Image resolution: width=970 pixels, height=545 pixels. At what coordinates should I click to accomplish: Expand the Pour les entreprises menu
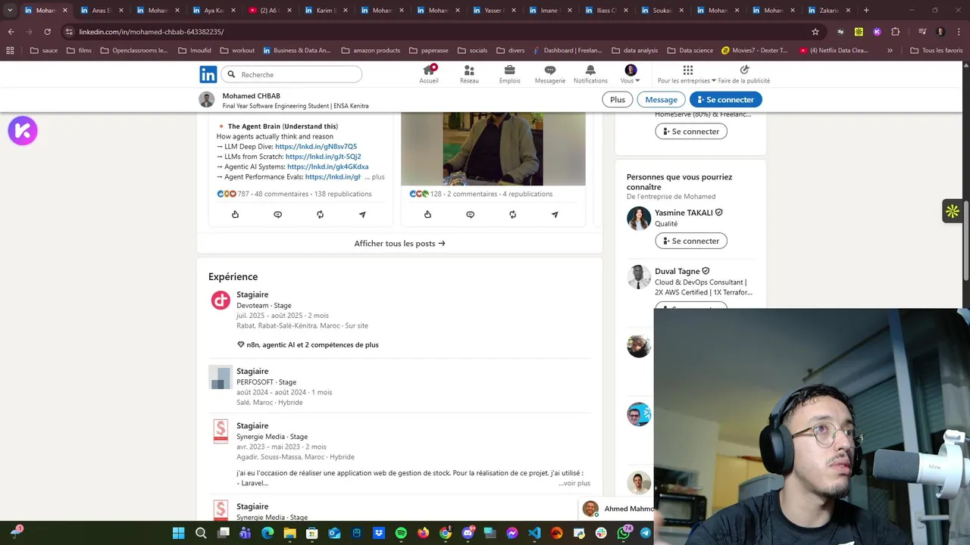(x=687, y=74)
